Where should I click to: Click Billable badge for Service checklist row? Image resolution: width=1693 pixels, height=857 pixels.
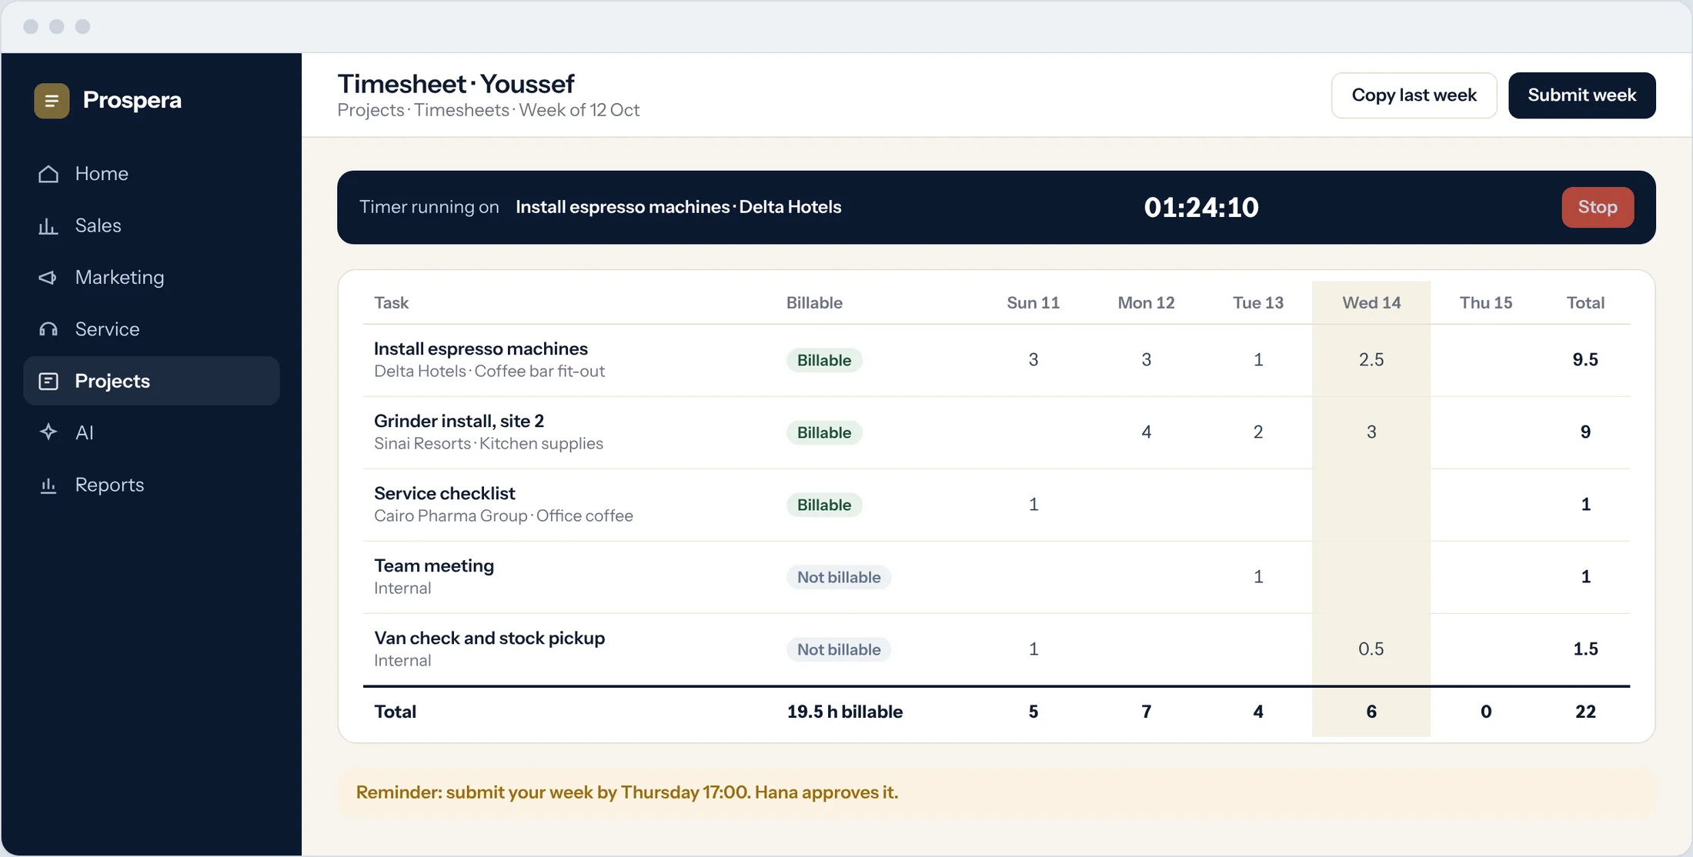(x=824, y=505)
